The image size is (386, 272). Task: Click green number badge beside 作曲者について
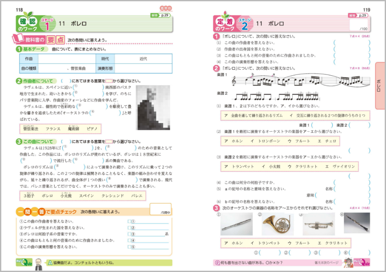[19, 81]
